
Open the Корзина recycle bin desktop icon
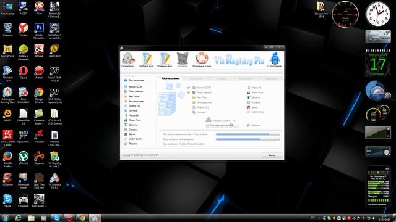point(7,30)
